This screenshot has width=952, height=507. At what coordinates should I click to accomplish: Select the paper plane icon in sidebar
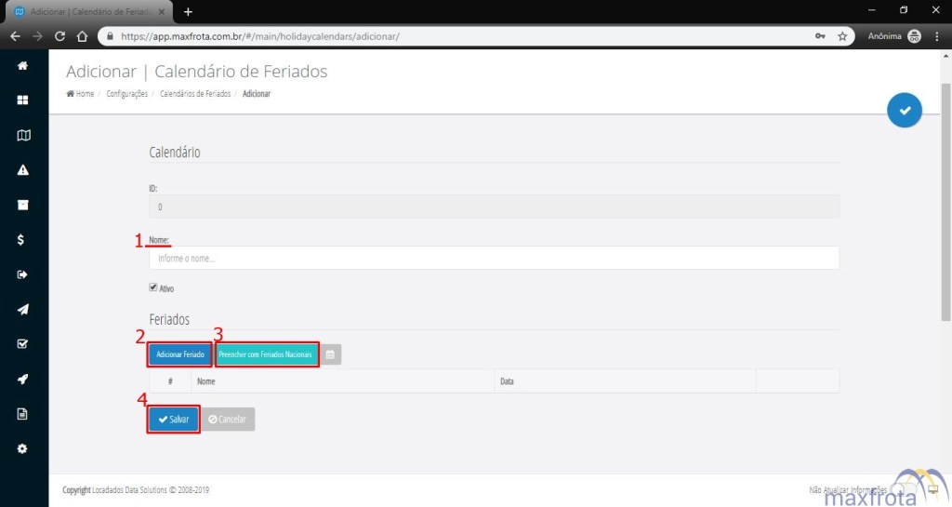pyautogui.click(x=23, y=310)
